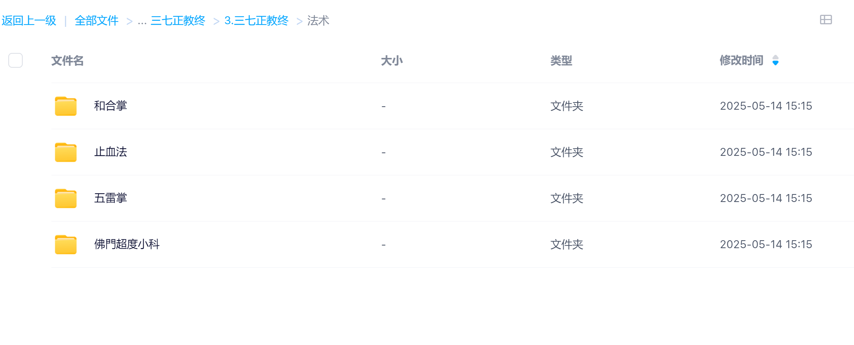The height and width of the screenshot is (345, 854).
Task: Click the 文件名 column header
Action: [67, 61]
